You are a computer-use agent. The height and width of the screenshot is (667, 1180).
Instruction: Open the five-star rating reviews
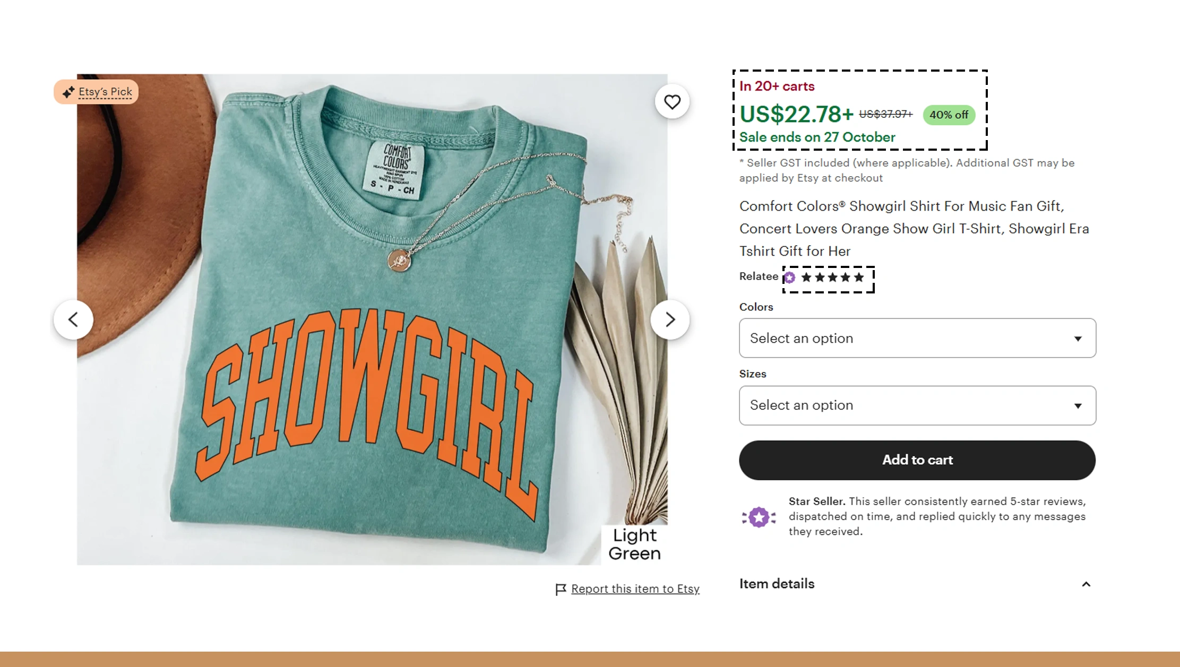click(x=832, y=278)
